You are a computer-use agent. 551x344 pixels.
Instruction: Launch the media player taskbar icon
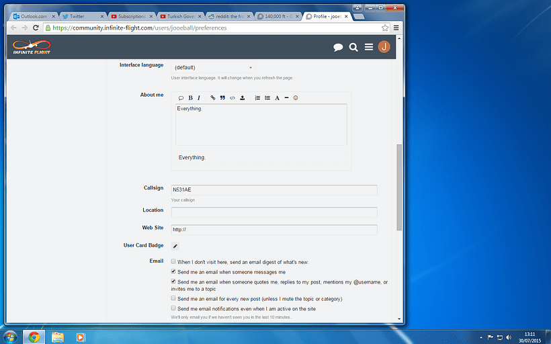pyautogui.click(x=81, y=337)
